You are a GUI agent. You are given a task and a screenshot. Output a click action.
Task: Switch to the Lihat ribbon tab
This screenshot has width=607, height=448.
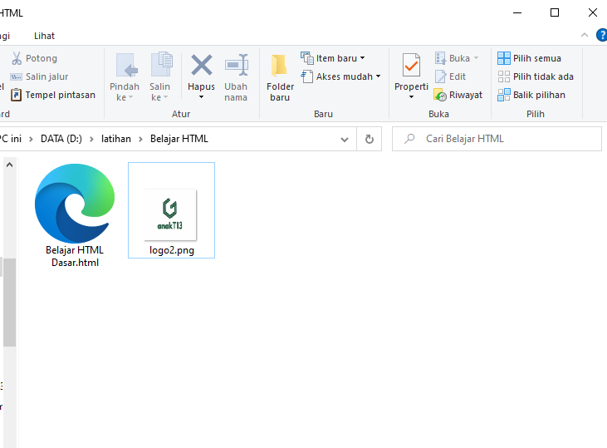coord(44,36)
